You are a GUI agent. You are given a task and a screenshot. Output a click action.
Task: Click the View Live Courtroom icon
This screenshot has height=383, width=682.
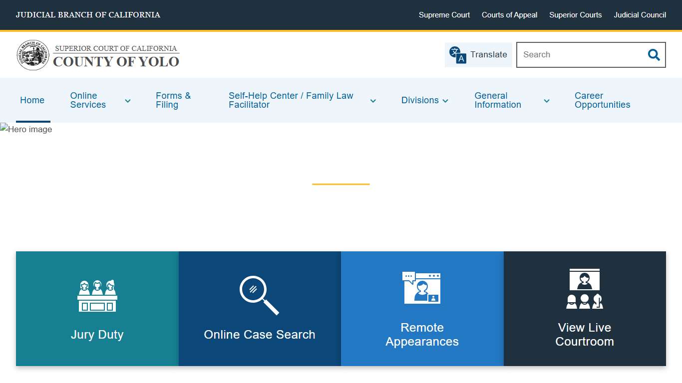(585, 289)
